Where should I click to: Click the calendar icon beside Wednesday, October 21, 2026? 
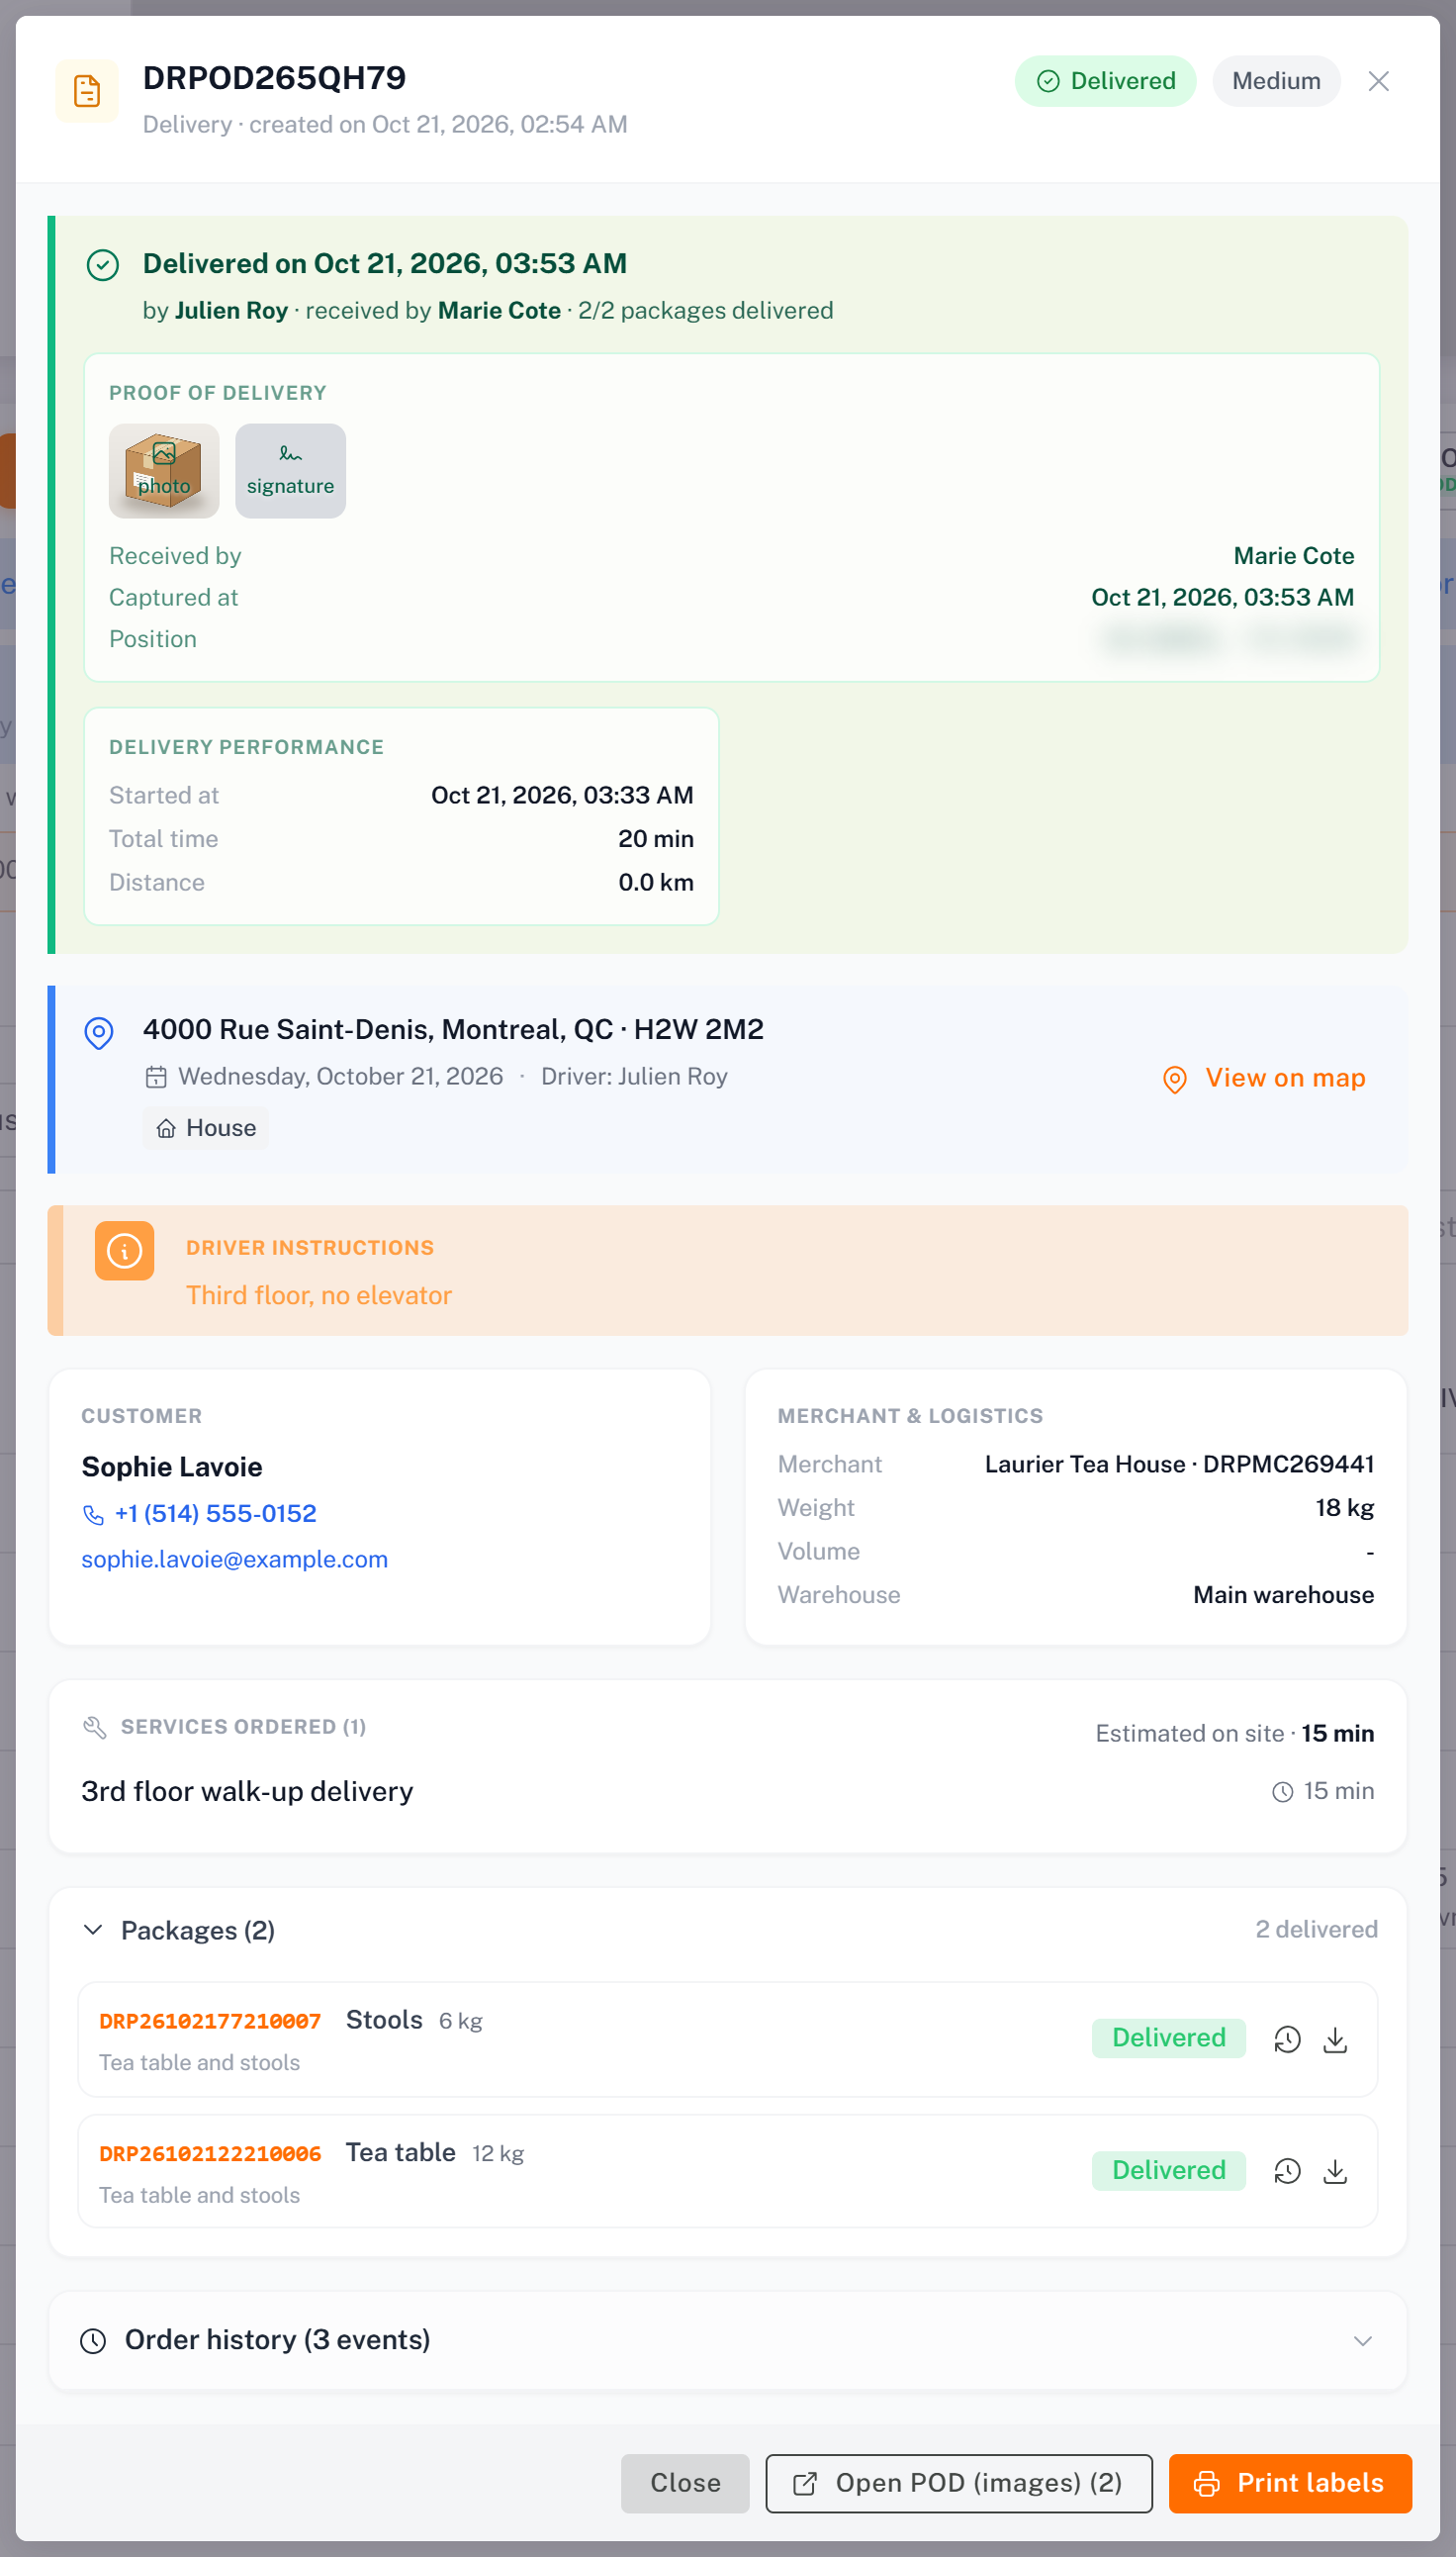point(156,1078)
